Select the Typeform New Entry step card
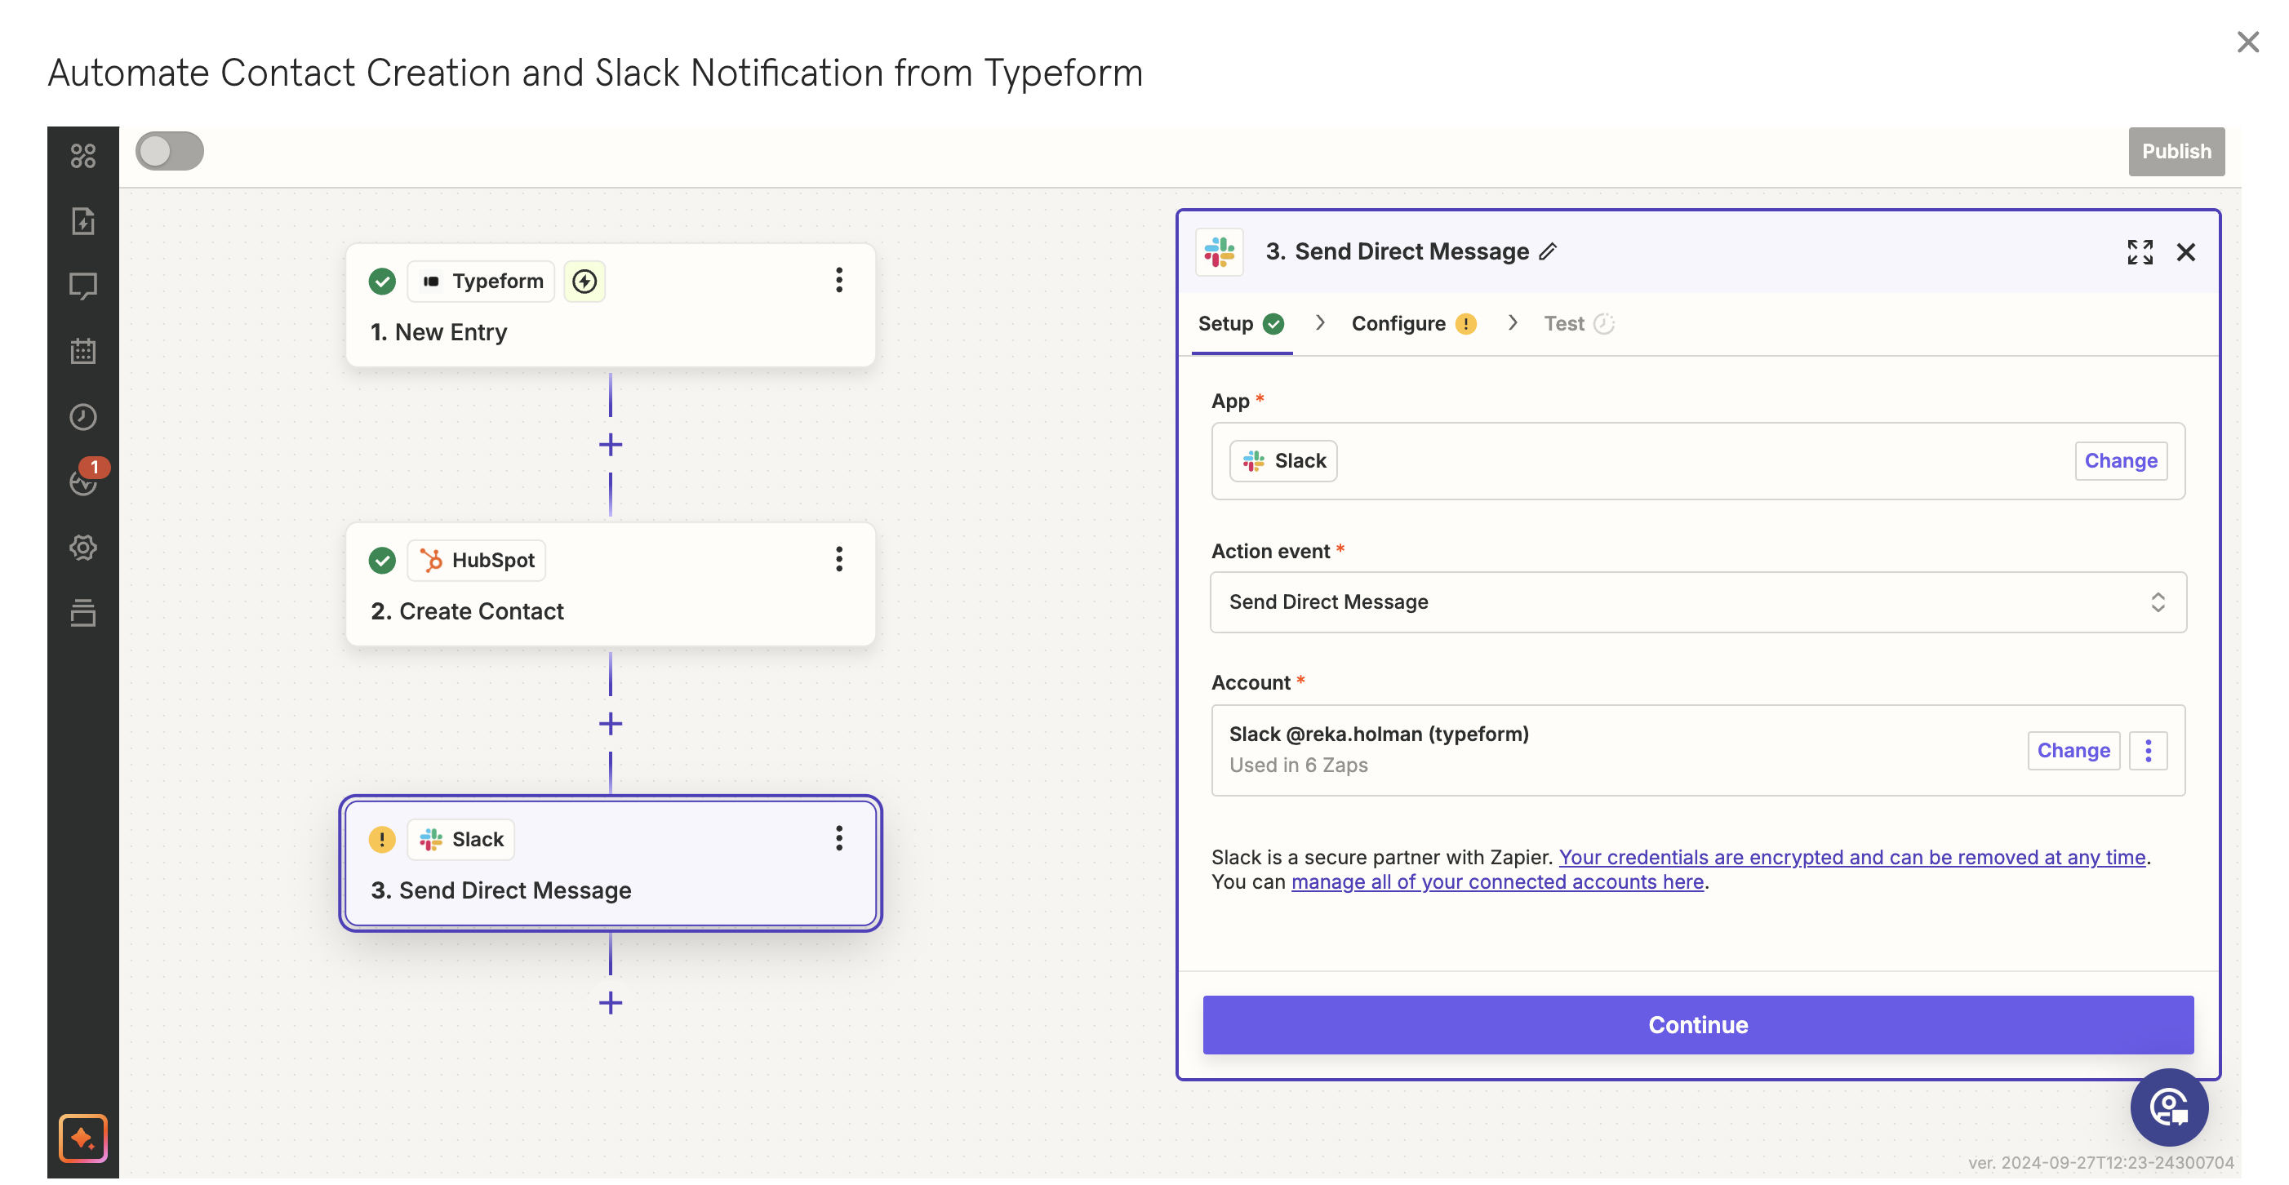 [611, 304]
